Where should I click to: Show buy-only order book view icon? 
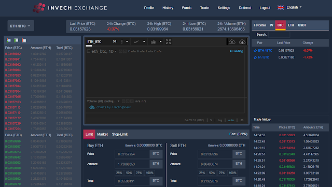point(16,40)
